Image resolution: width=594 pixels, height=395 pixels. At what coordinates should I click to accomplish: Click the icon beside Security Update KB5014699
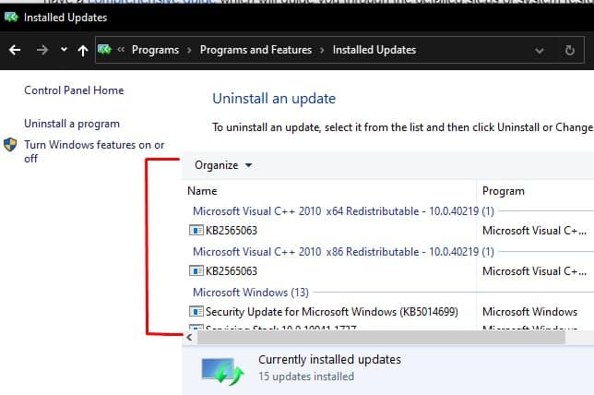(x=196, y=312)
